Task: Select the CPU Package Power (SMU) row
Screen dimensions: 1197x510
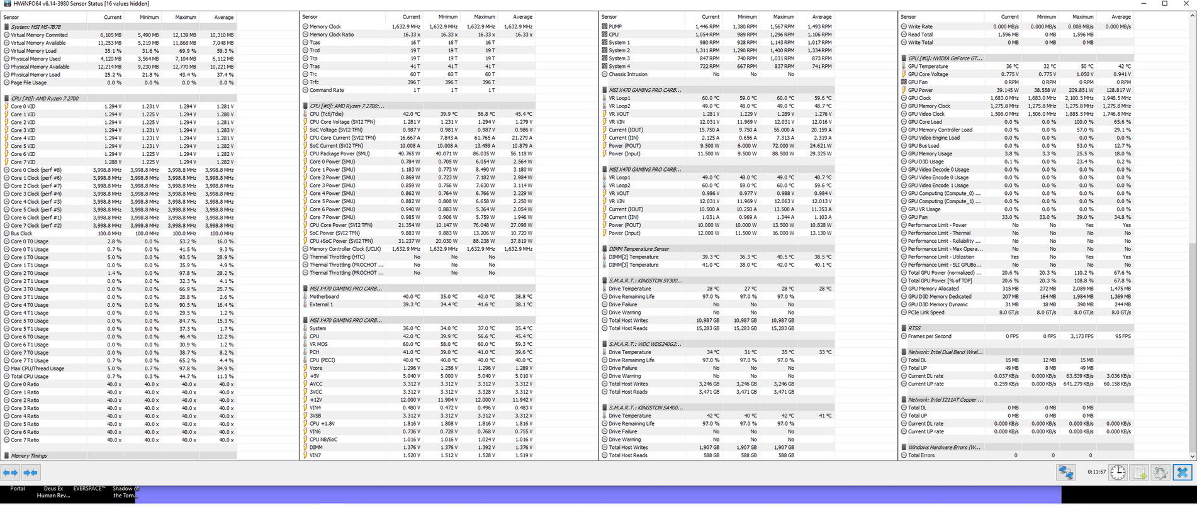Action: pyautogui.click(x=418, y=153)
